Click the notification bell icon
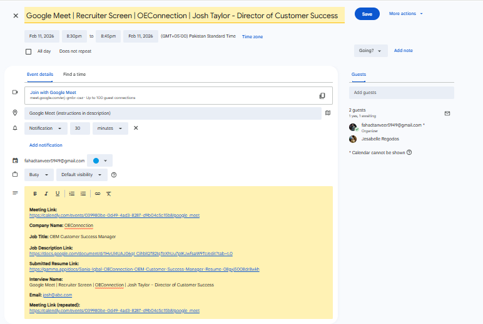Screen dimensions: 483x324 (x=15, y=128)
